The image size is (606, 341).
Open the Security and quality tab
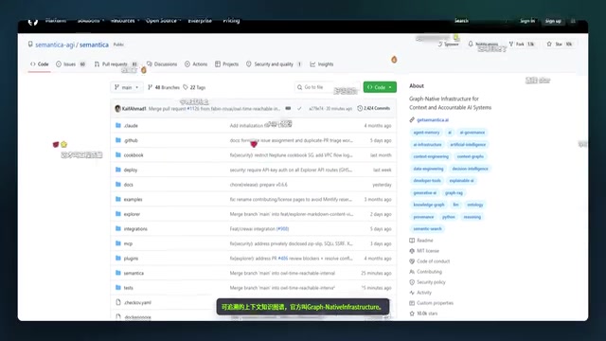(274, 64)
